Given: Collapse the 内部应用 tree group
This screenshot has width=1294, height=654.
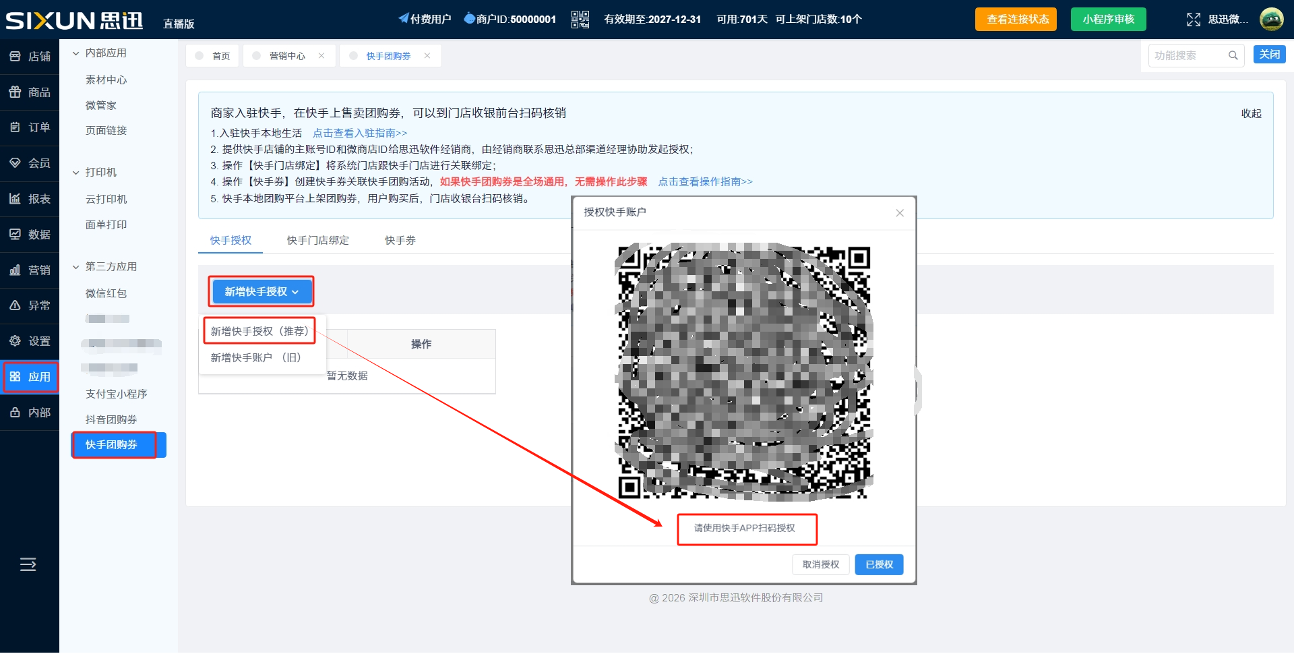Looking at the screenshot, I should (76, 53).
